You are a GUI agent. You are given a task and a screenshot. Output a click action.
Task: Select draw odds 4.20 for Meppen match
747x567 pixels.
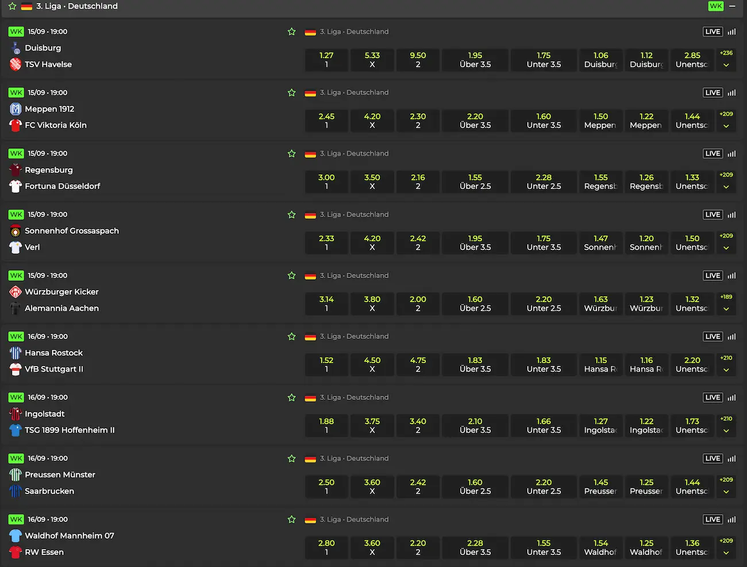[372, 121]
